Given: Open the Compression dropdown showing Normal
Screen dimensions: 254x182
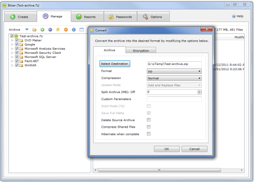Looking at the screenshot, I should [174, 78].
